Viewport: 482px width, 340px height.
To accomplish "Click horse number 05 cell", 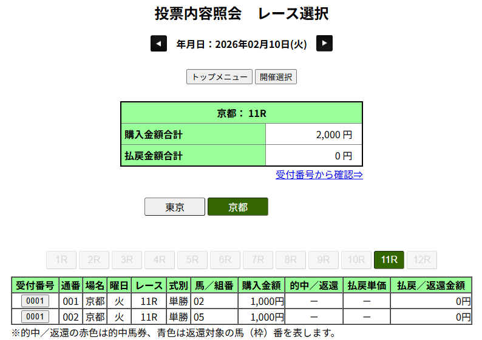I will 214,316.
